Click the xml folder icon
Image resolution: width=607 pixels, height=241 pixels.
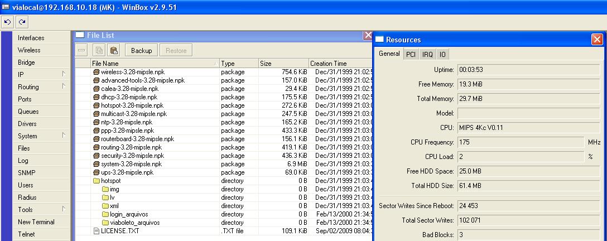[105, 206]
